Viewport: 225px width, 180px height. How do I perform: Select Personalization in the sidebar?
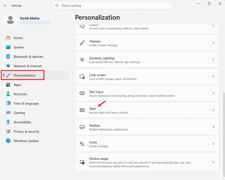click(x=25, y=75)
